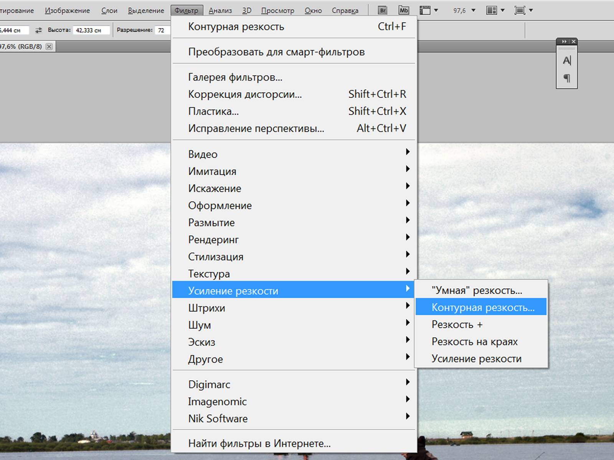
Task: Open the 3D menu
Action: [x=247, y=11]
